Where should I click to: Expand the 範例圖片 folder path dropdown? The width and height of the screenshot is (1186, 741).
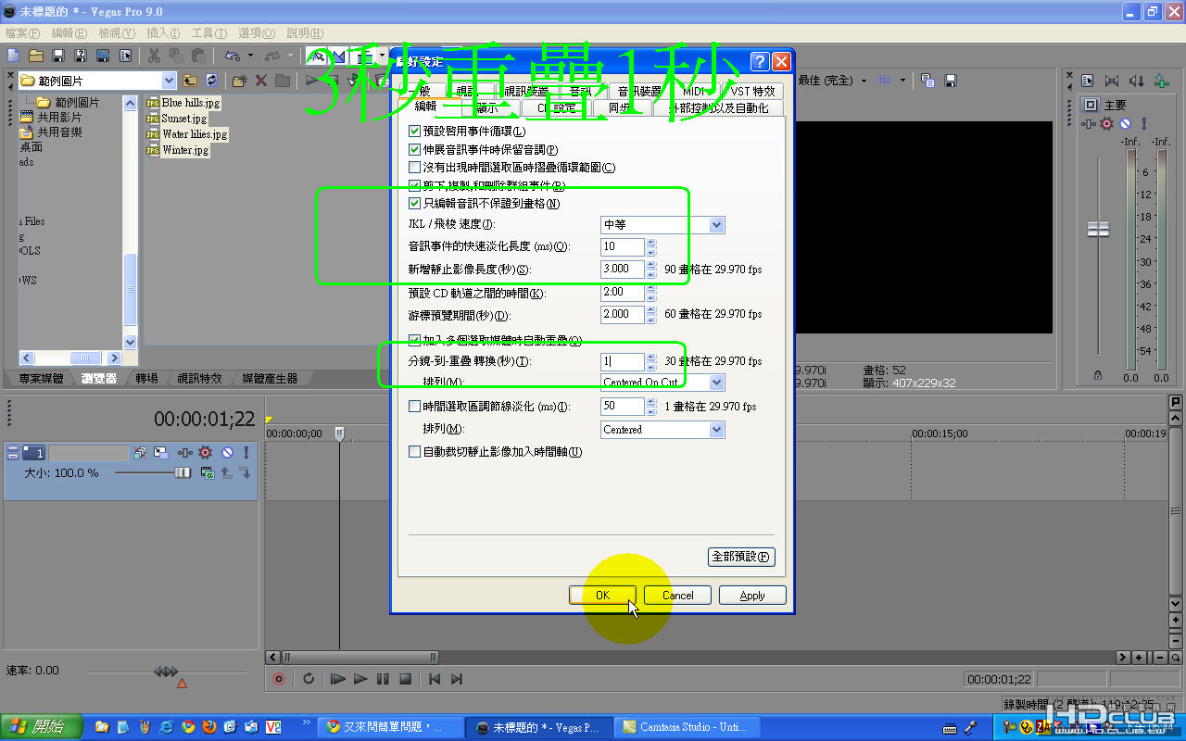point(169,81)
